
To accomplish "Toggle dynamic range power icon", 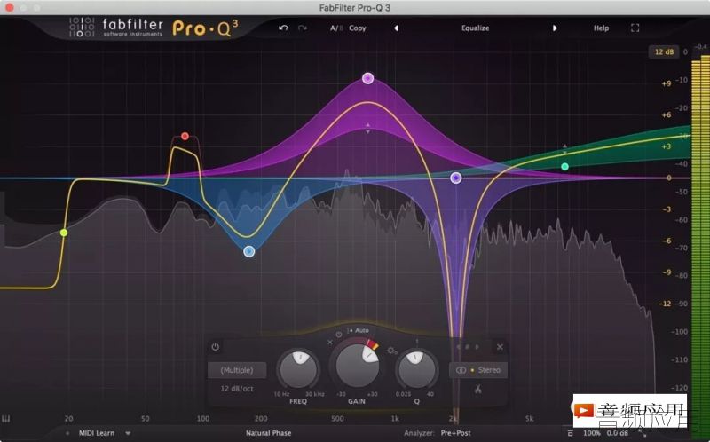I will tap(339, 335).
